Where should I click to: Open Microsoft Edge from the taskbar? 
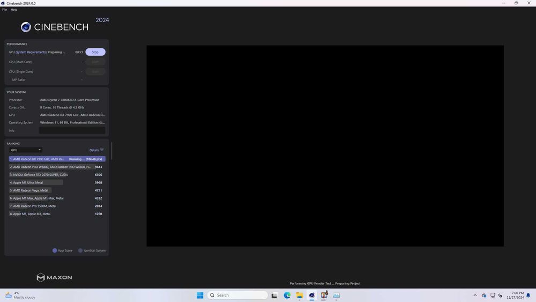[287, 295]
